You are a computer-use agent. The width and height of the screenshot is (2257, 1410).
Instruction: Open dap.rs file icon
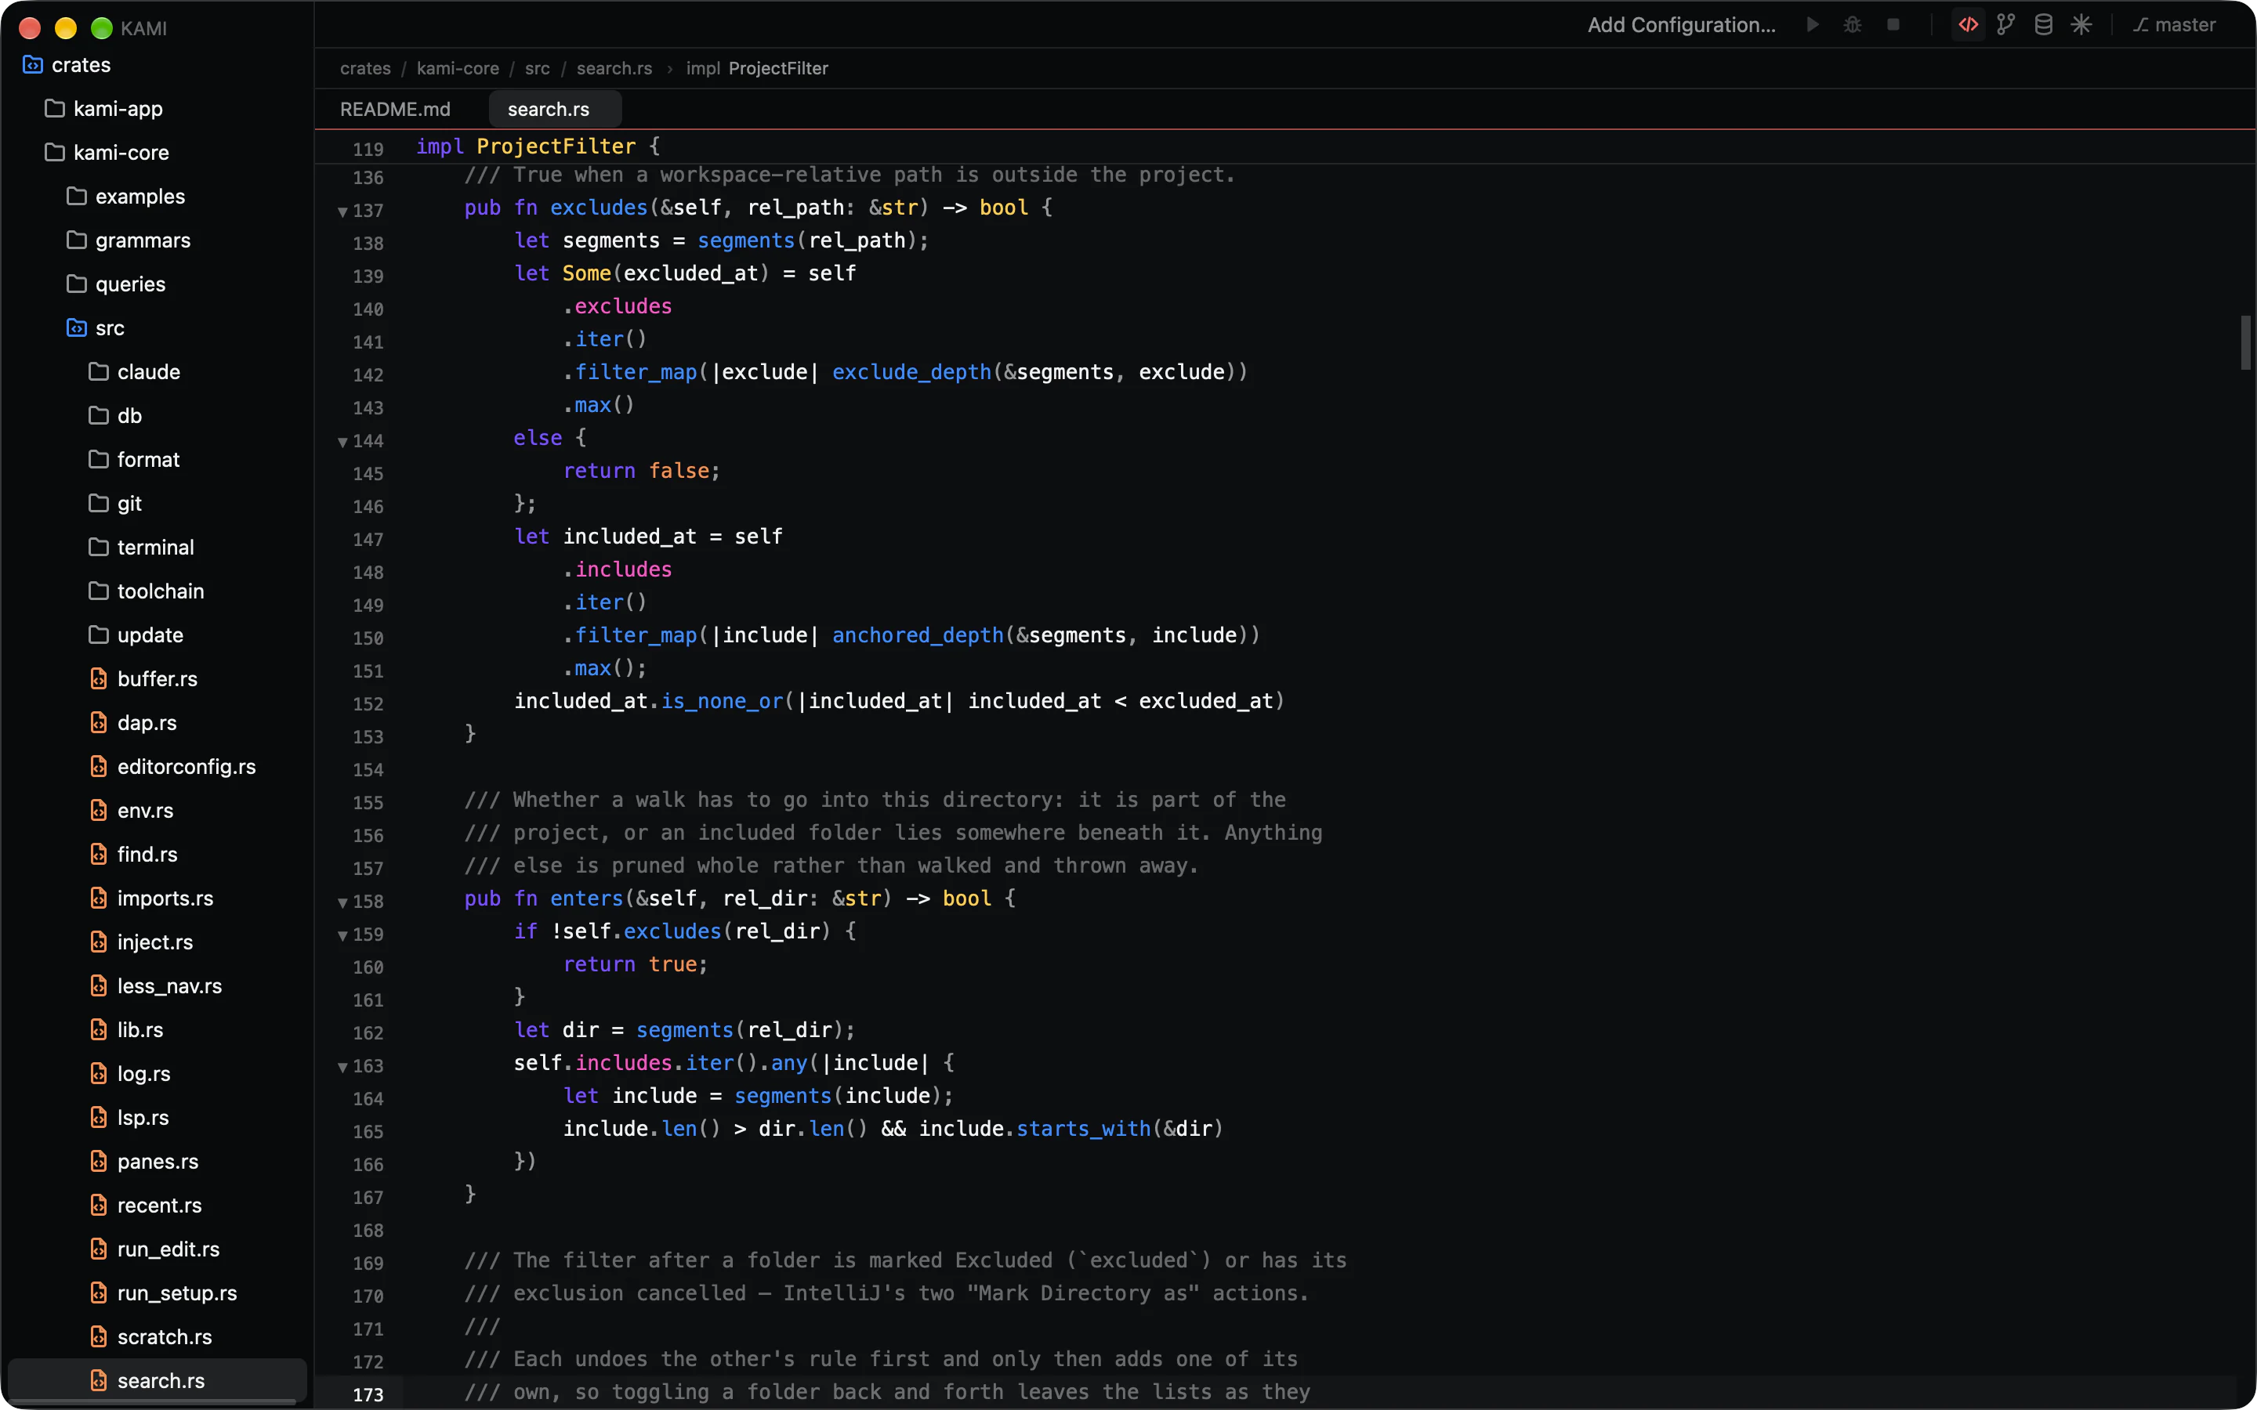pos(98,723)
